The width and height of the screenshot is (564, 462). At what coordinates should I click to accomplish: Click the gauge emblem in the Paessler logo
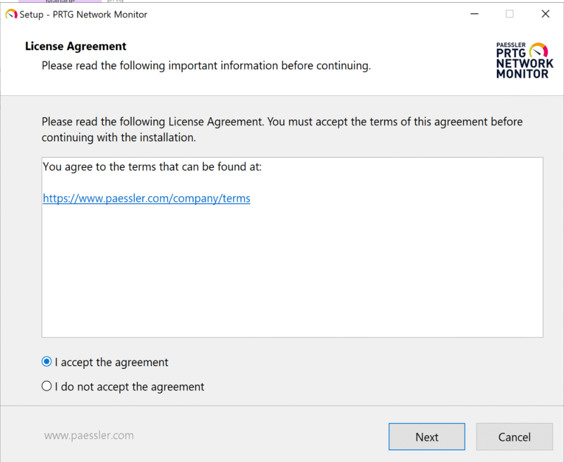tap(538, 51)
